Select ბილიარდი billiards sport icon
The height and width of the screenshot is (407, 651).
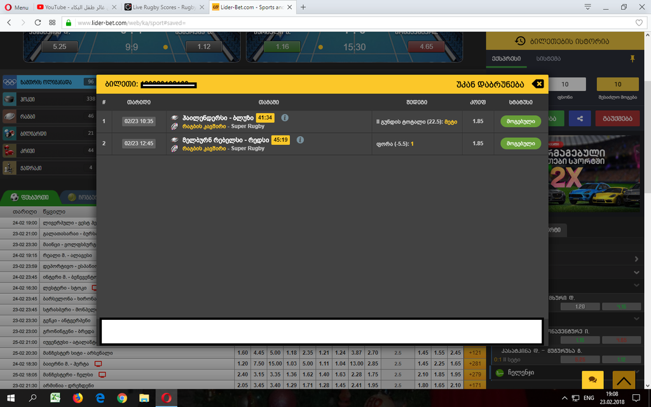9,134
